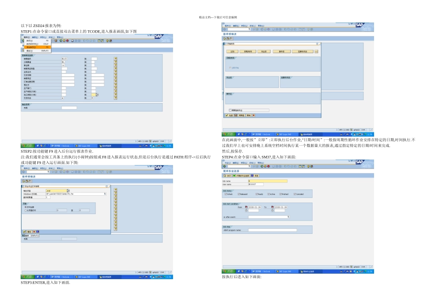SM37 screenshot: clock icon under From date
This screenshot has width=436, height=308.
[246, 210]
